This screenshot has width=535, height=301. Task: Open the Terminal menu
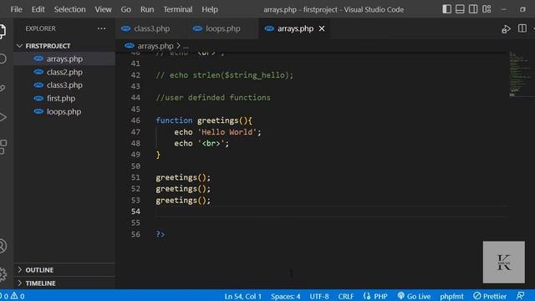click(x=178, y=9)
